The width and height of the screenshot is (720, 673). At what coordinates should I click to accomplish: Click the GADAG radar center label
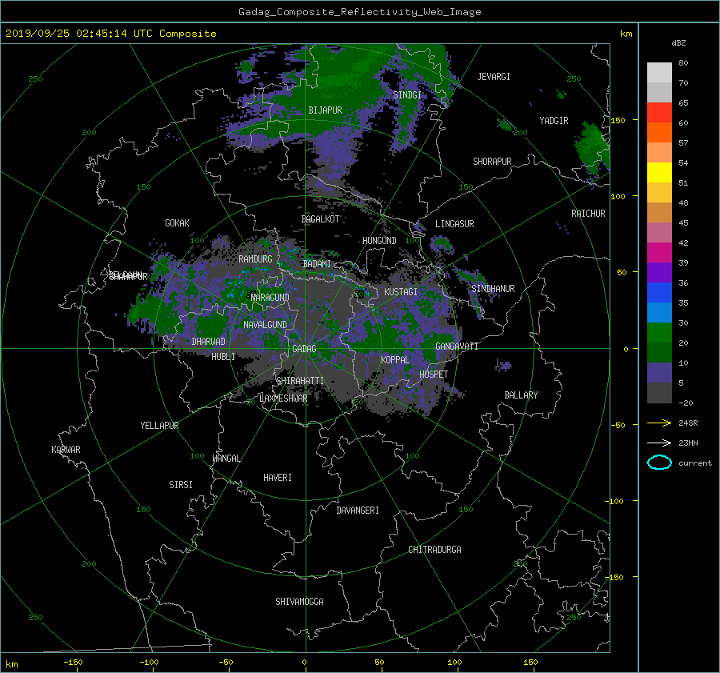[305, 349]
